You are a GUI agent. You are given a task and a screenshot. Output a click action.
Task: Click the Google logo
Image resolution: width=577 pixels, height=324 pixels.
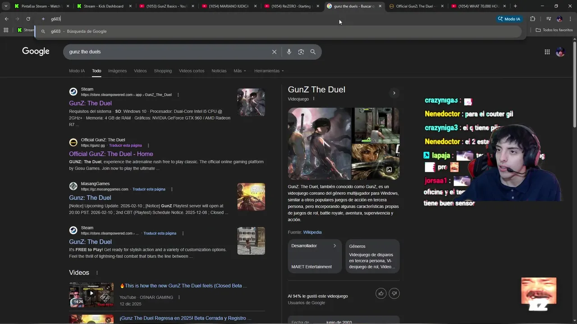pyautogui.click(x=36, y=51)
